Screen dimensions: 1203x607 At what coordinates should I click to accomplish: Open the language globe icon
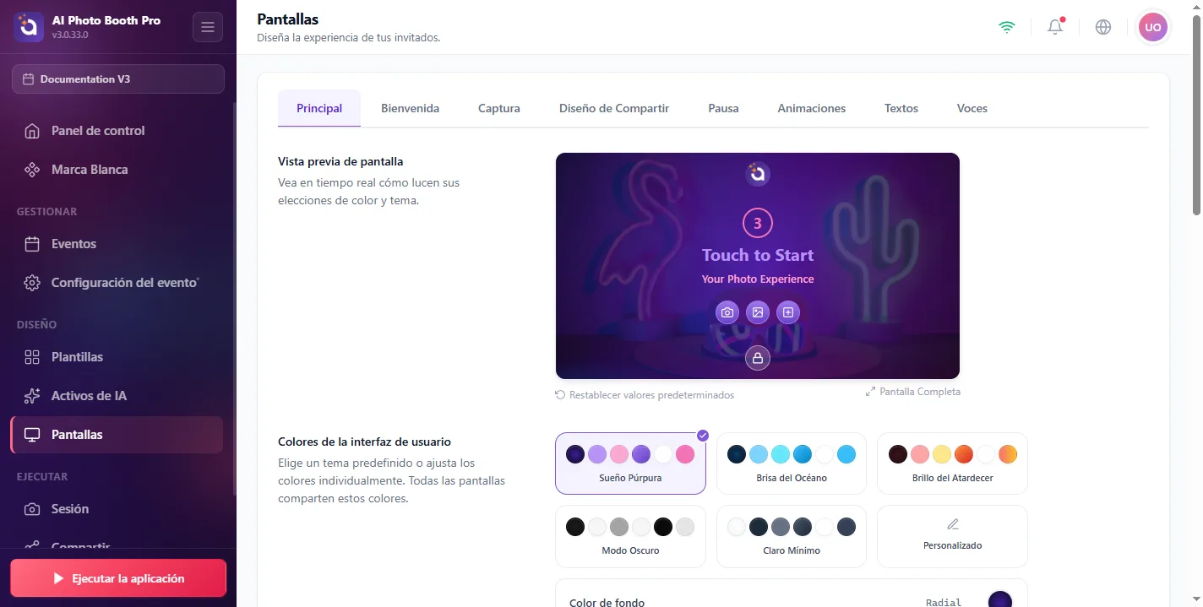(x=1103, y=27)
